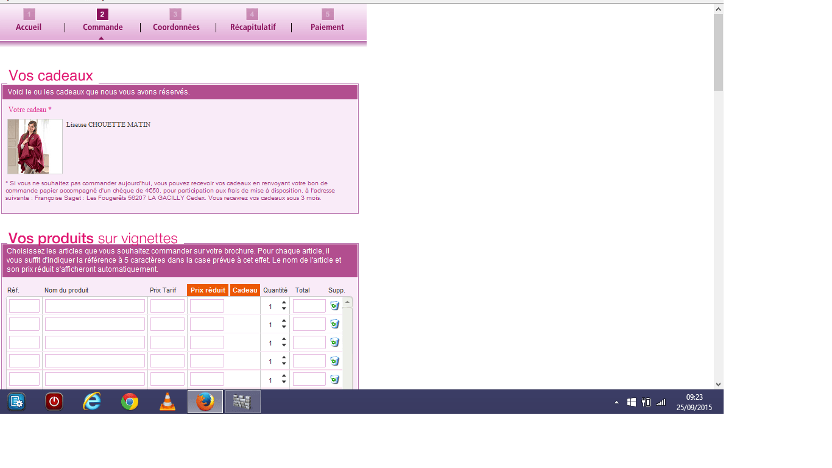Open the network signal icon in the tray
832x468 pixels.
coord(661,402)
